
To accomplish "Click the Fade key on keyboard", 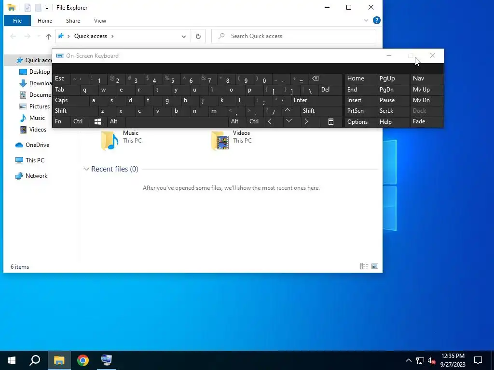I will (x=426, y=122).
